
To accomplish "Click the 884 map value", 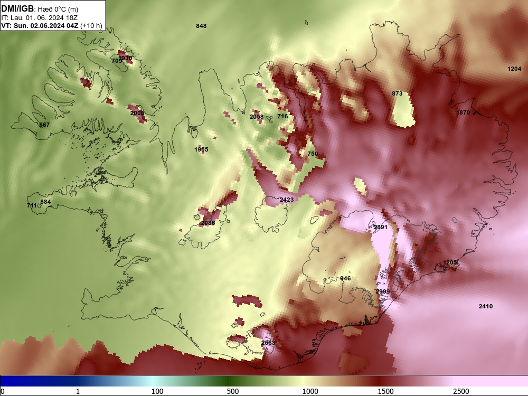I will point(45,202).
